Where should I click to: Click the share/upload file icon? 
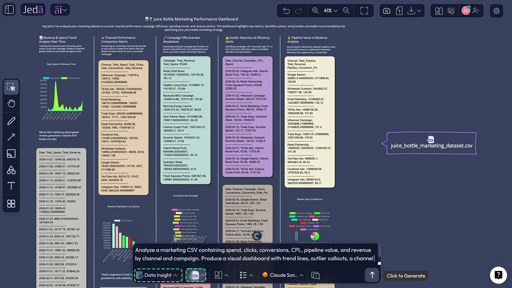click(x=399, y=11)
